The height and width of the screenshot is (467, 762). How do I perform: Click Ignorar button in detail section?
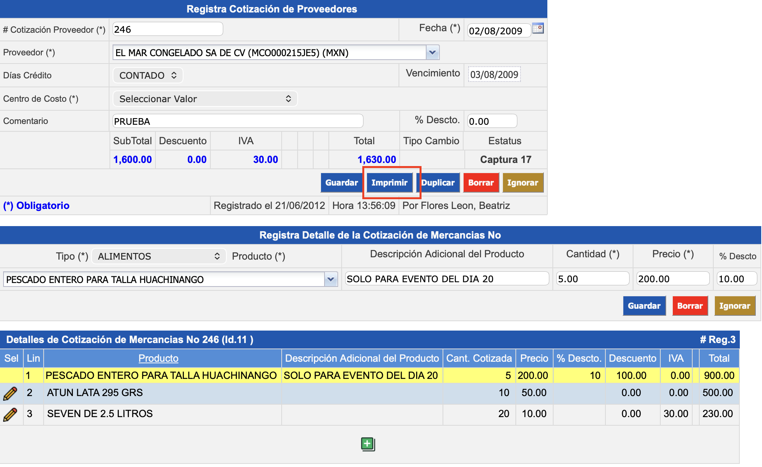coord(734,306)
